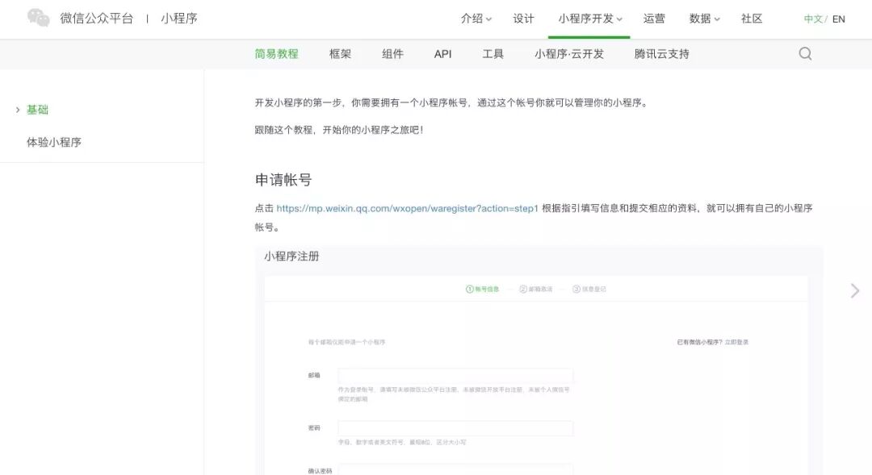Image resolution: width=872 pixels, height=475 pixels.
Task: Open the 运营 menu item
Action: [654, 19]
